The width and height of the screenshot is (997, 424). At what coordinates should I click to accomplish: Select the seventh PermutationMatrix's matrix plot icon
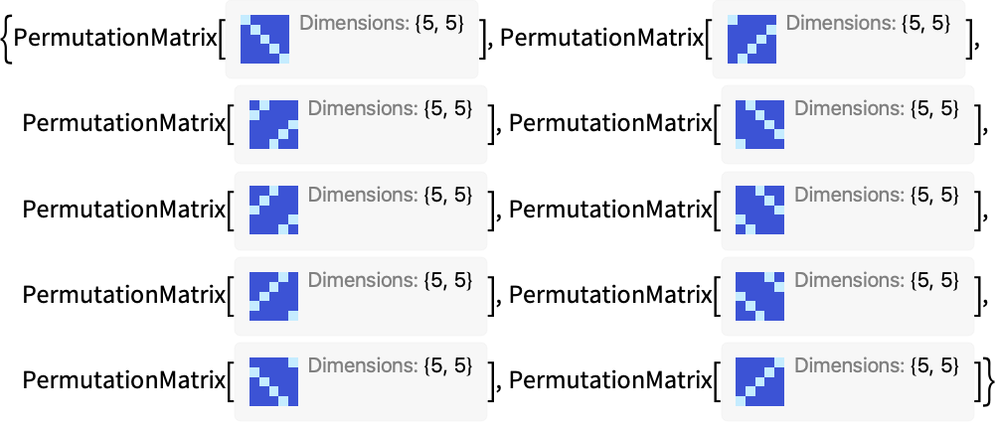point(273,296)
